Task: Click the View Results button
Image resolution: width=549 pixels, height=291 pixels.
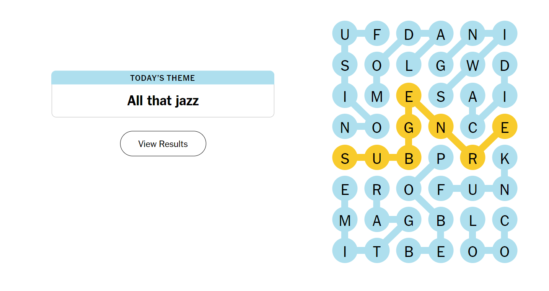Action: 163,144
